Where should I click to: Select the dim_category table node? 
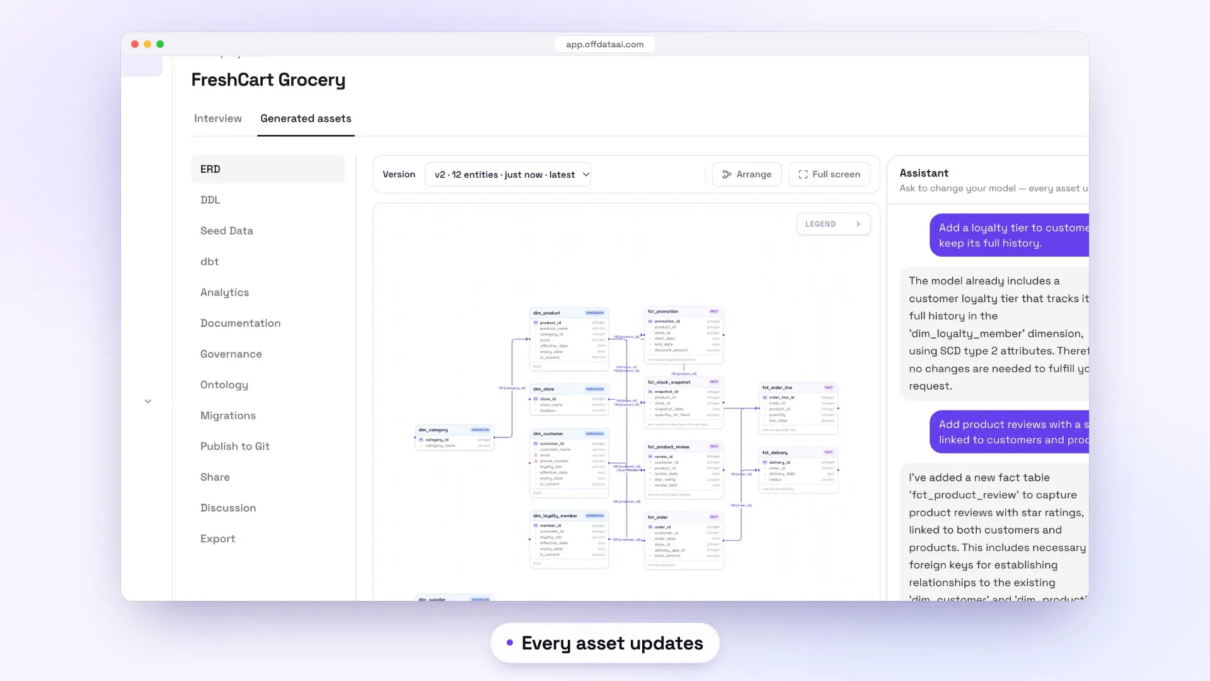click(x=454, y=438)
